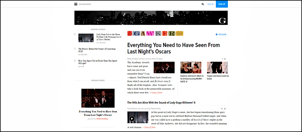
Task: Open popular story title about Last Night's Oscars
Action: [98, 113]
